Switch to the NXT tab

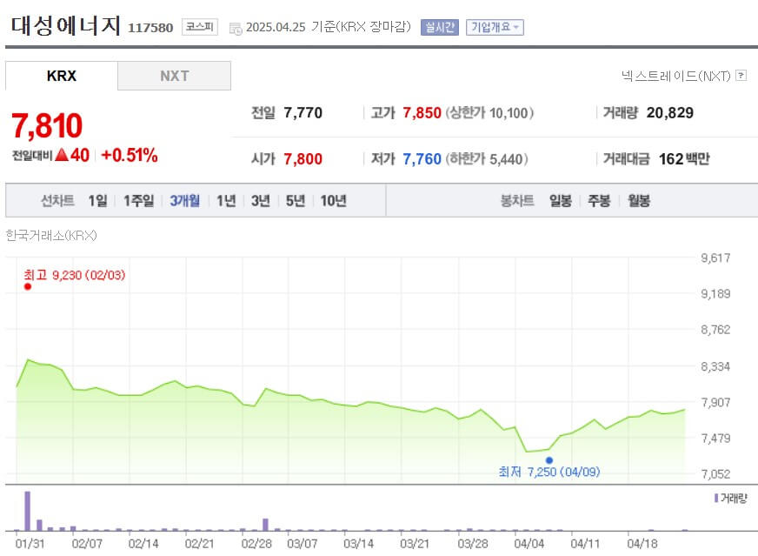pyautogui.click(x=174, y=76)
